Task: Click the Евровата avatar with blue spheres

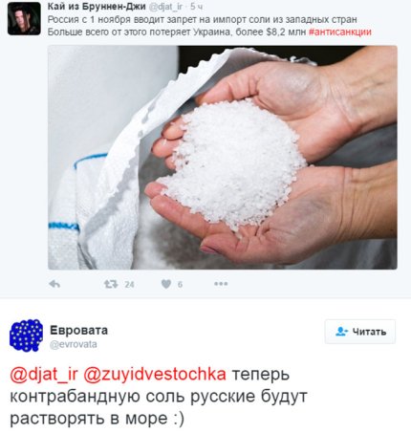Action: pos(26,336)
